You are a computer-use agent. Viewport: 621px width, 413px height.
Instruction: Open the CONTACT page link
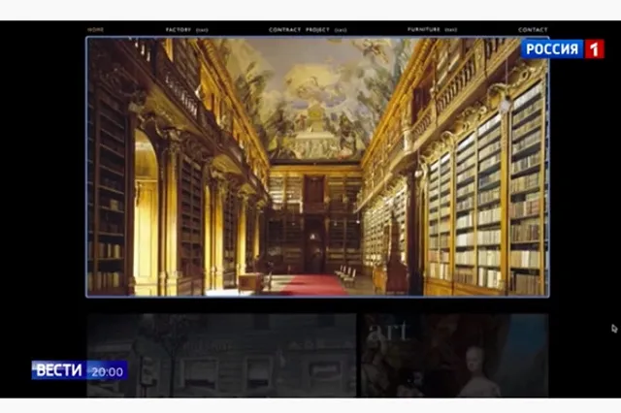533,30
